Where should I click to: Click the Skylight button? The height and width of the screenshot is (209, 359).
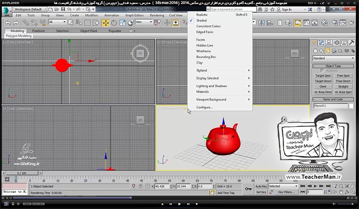coord(343,86)
